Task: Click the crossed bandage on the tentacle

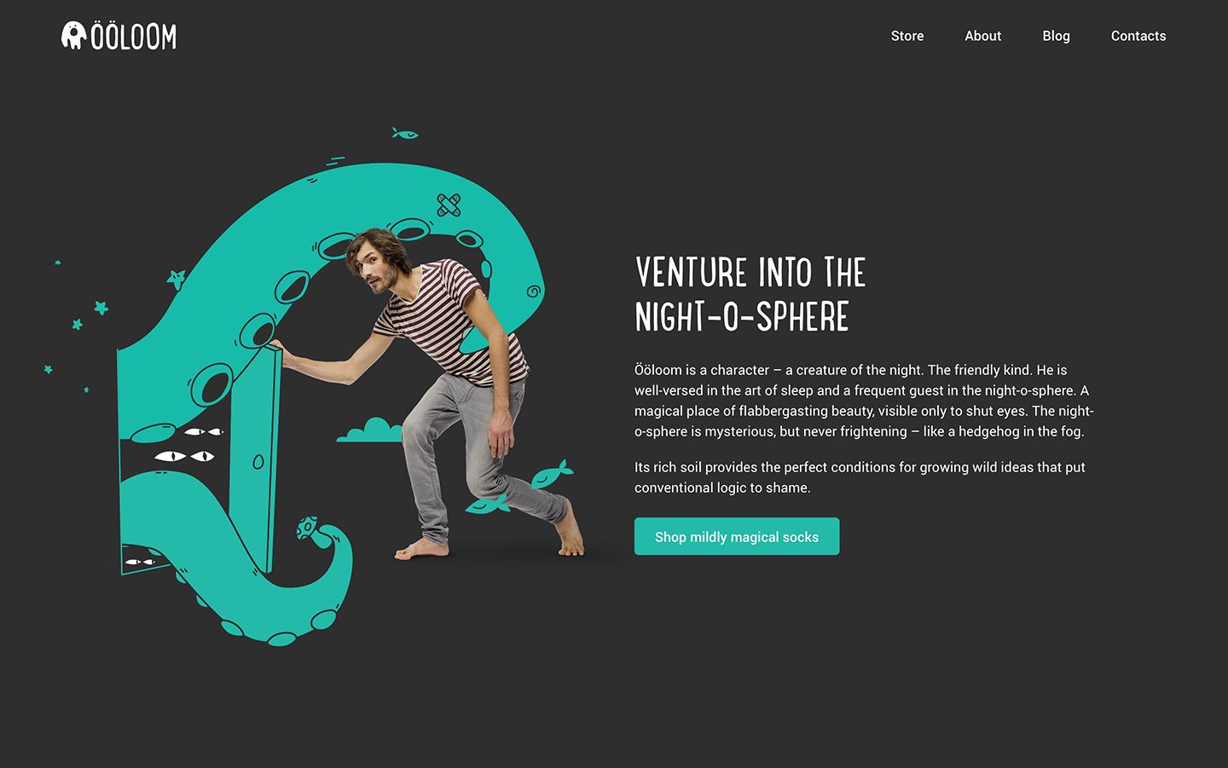Action: coord(449,205)
